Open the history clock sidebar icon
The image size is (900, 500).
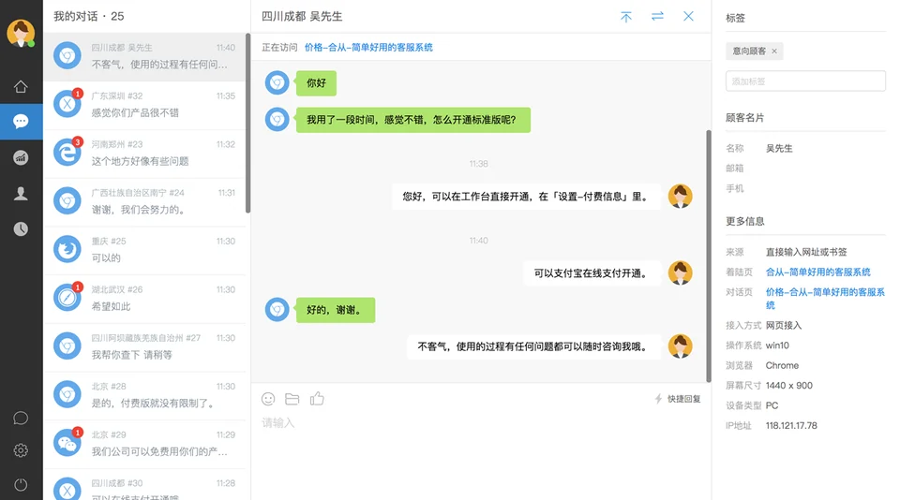[21, 229]
